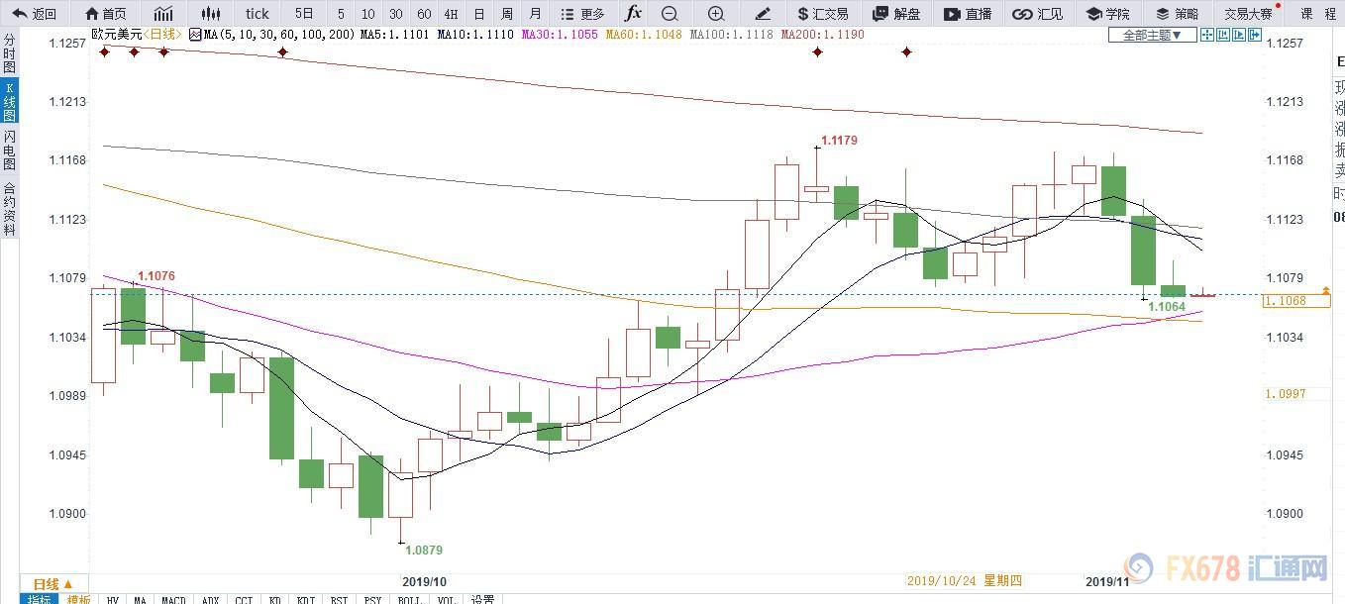Switch to 分时图 side tab
Image resolution: width=1345 pixels, height=604 pixels.
(9, 54)
